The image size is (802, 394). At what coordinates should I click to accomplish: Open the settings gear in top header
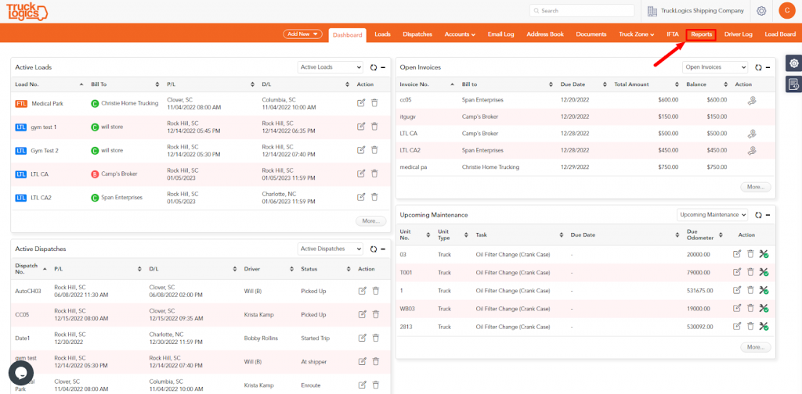click(761, 11)
